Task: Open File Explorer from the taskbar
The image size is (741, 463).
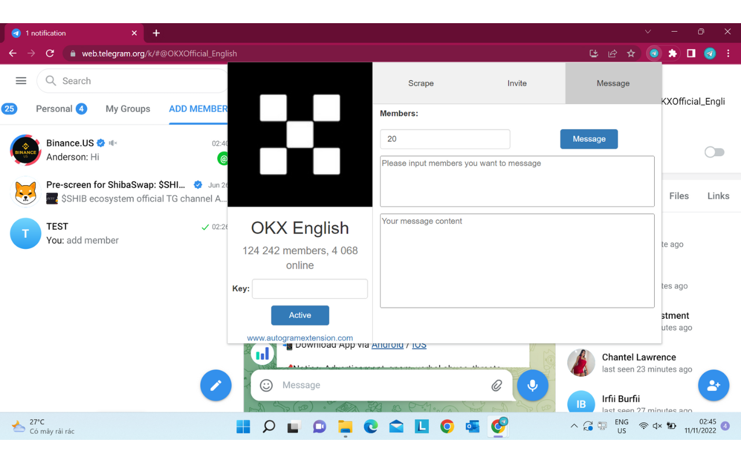Action: click(x=345, y=427)
